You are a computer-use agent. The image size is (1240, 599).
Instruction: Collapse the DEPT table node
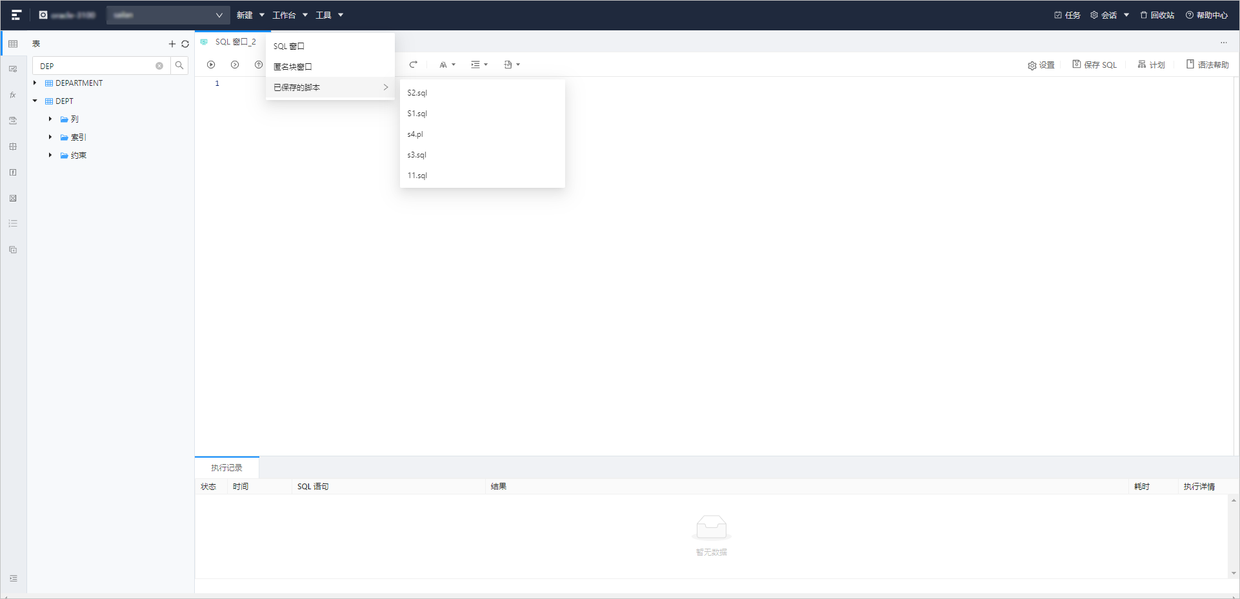[35, 101]
